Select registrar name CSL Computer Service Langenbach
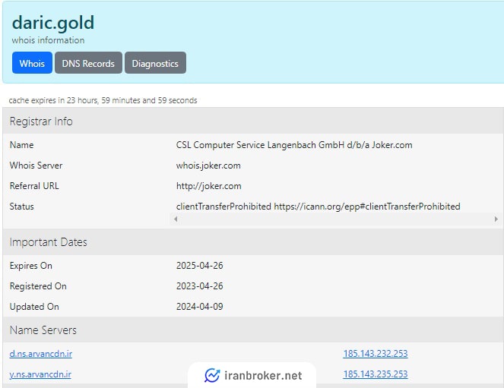504x388 pixels. point(294,145)
